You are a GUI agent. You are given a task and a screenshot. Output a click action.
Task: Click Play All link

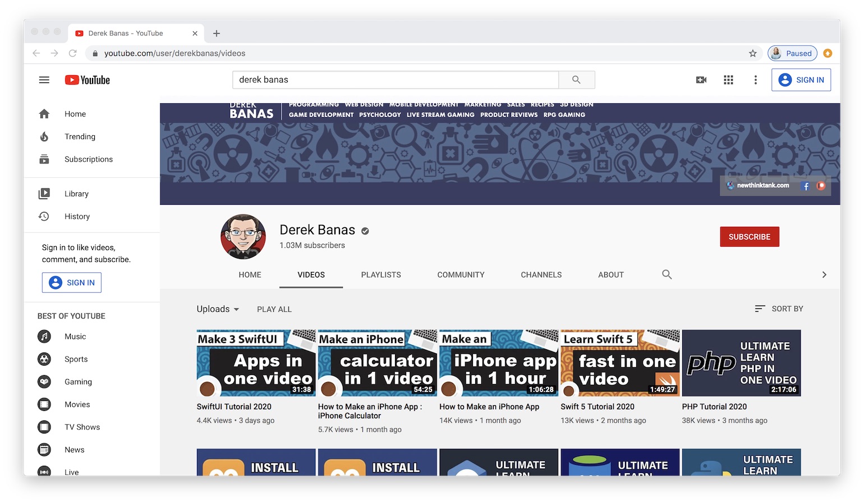(x=274, y=309)
